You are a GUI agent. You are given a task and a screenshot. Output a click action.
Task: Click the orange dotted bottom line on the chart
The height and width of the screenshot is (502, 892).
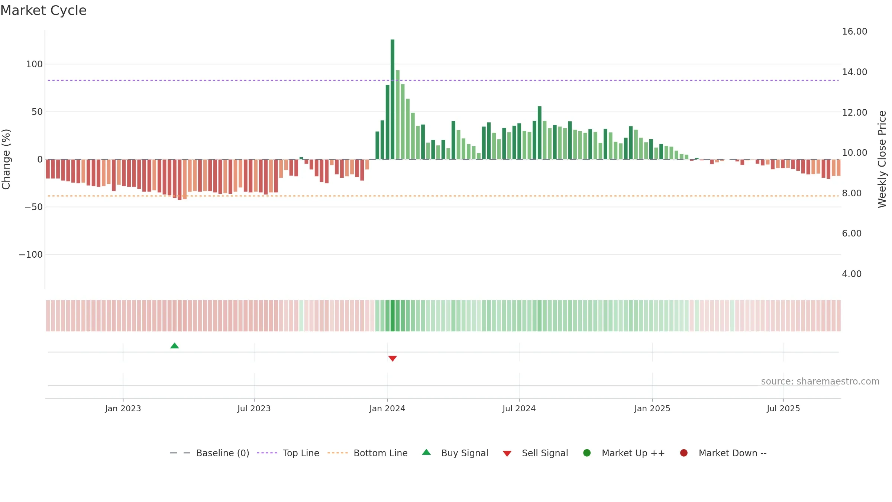(443, 196)
